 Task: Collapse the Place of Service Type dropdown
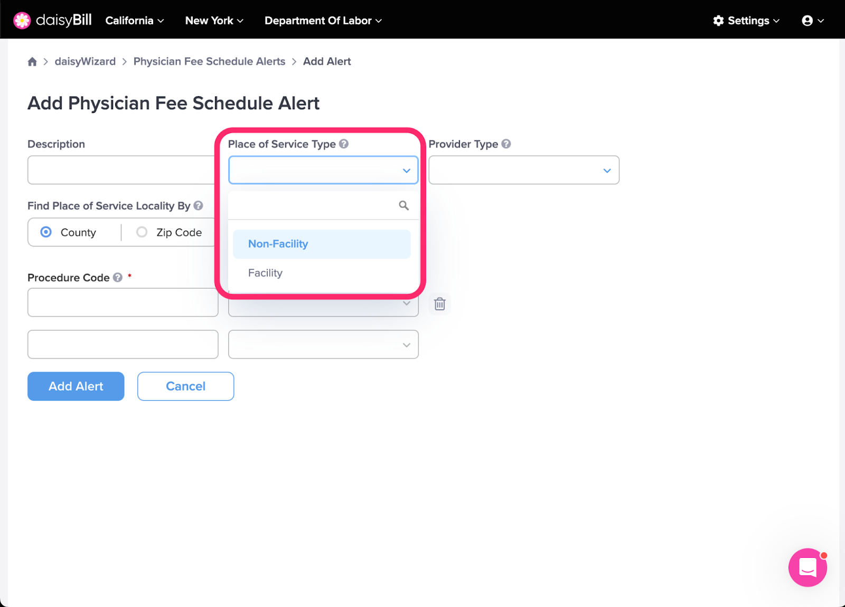click(323, 170)
